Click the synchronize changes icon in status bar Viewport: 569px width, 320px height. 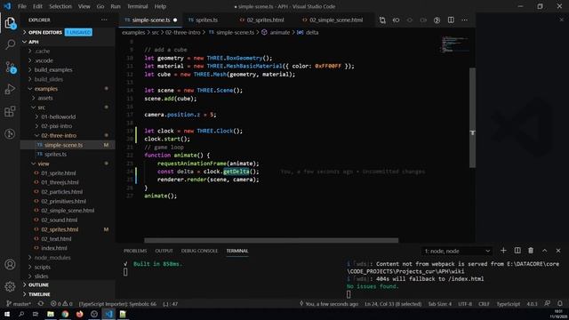(41, 304)
